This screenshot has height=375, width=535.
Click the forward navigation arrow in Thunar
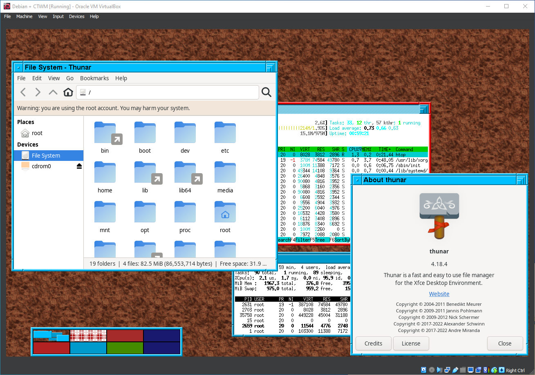click(x=38, y=92)
